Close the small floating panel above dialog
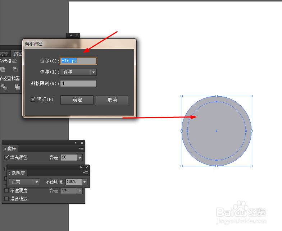Screen dimensions: 282x231 click(x=77, y=35)
